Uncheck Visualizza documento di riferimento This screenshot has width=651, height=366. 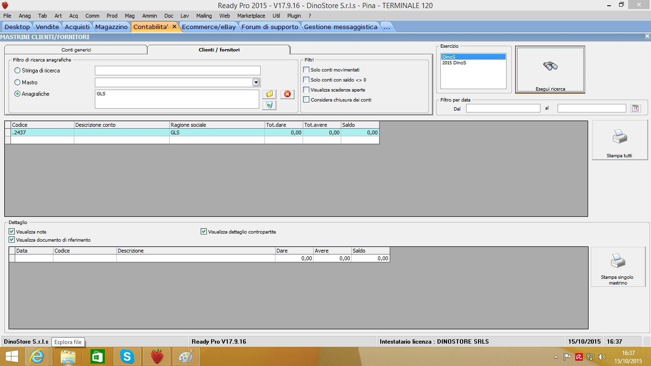click(12, 240)
